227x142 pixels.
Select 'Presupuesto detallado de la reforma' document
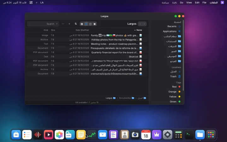87,48
